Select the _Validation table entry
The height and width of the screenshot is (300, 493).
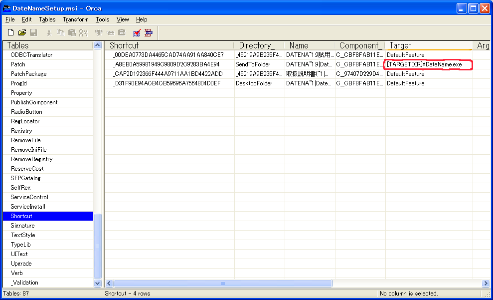point(24,283)
